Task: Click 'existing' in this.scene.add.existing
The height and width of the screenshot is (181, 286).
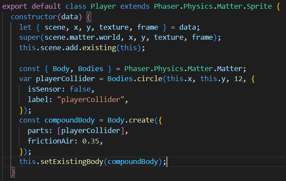Action: pyautogui.click(x=99, y=48)
